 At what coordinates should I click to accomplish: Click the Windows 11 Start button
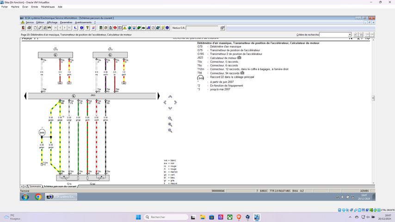pos(138,217)
